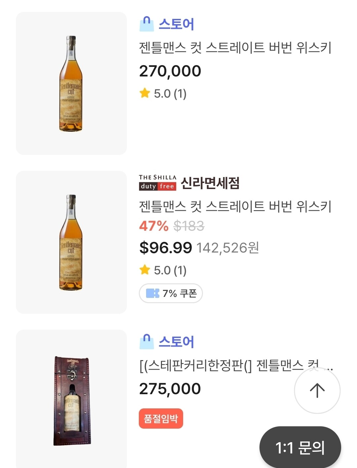Tap The Shilla duty free logo
The width and height of the screenshot is (357, 468).
pyautogui.click(x=158, y=182)
